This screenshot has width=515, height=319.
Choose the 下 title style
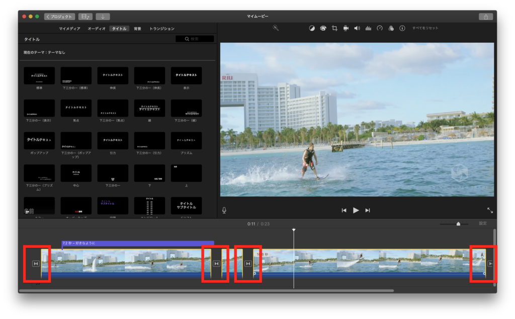[150, 173]
